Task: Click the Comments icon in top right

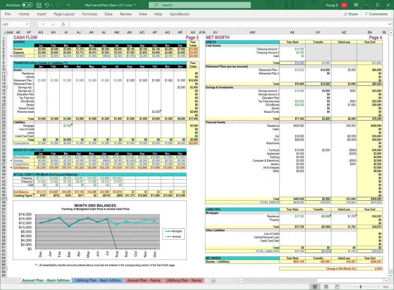Action: [376, 14]
